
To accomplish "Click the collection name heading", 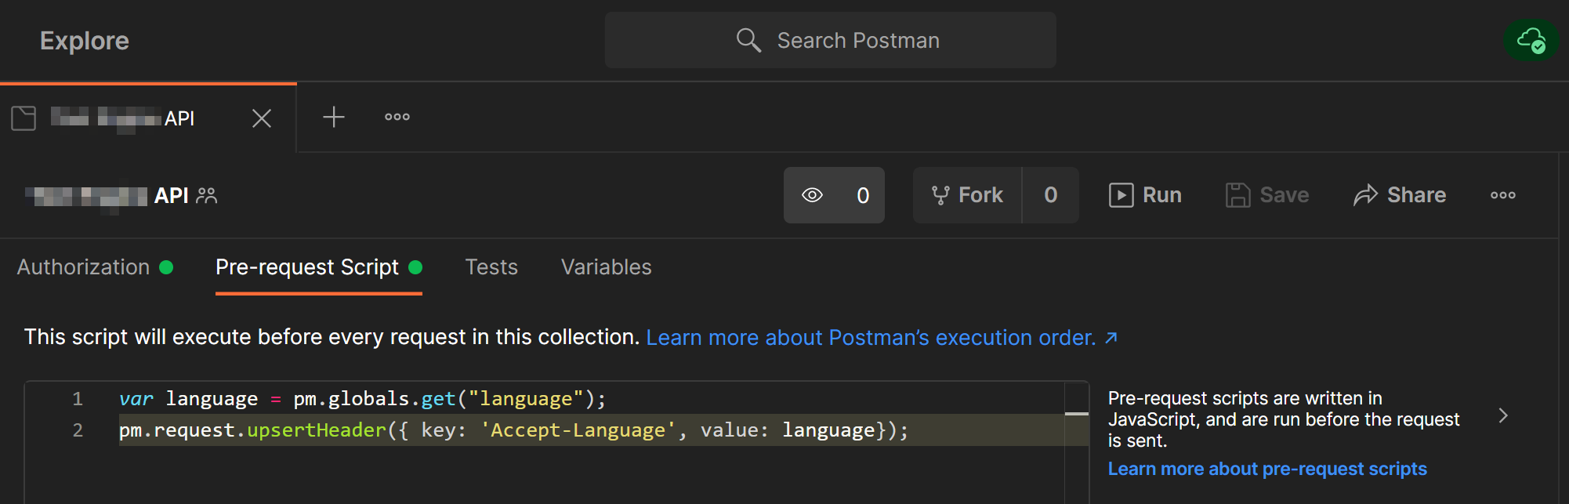I will coord(107,195).
